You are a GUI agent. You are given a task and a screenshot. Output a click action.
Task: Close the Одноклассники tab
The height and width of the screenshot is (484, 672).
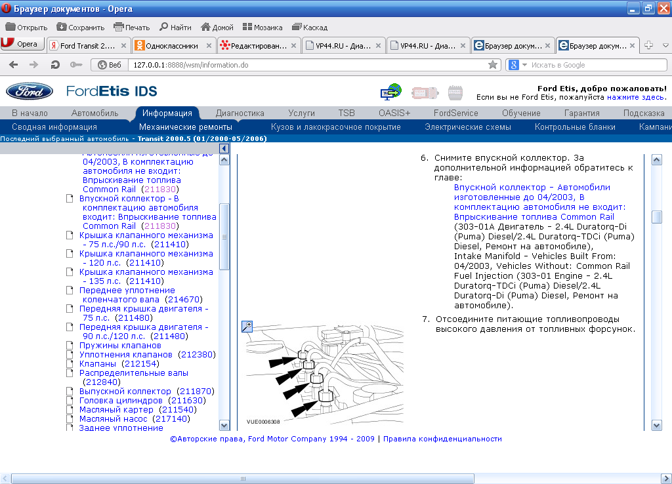pyautogui.click(x=209, y=45)
